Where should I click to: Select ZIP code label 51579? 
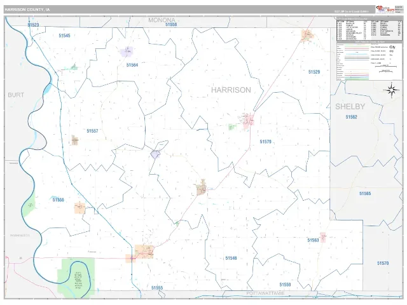coord(266,142)
